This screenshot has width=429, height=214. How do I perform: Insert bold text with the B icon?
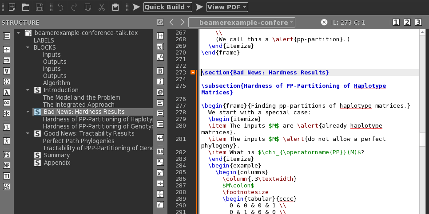(x=160, y=70)
